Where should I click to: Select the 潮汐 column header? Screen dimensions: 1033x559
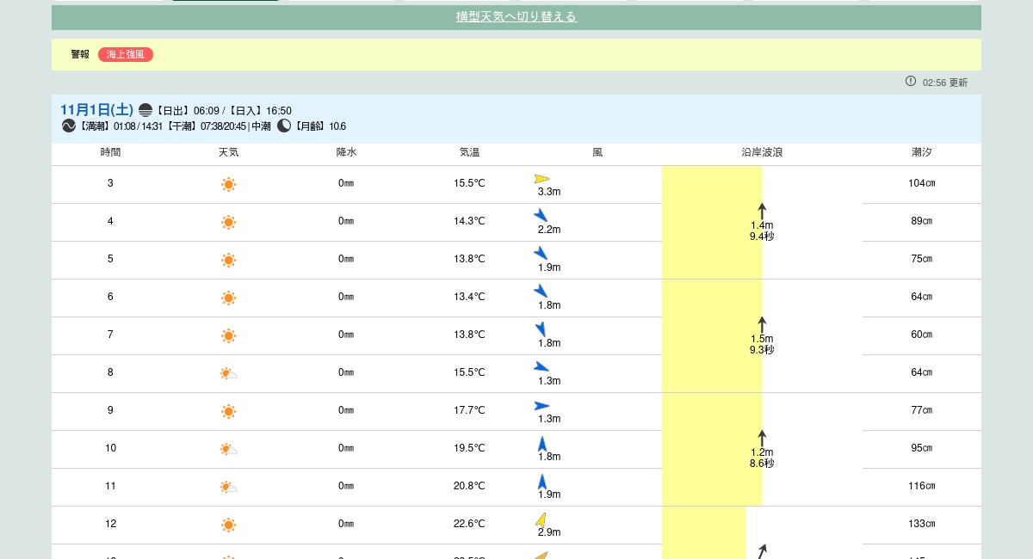click(921, 152)
